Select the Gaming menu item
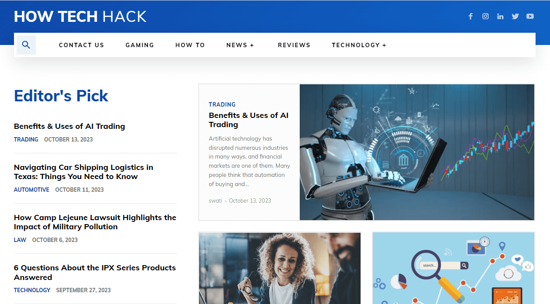Viewport: 550px width, 304px height. click(x=140, y=45)
